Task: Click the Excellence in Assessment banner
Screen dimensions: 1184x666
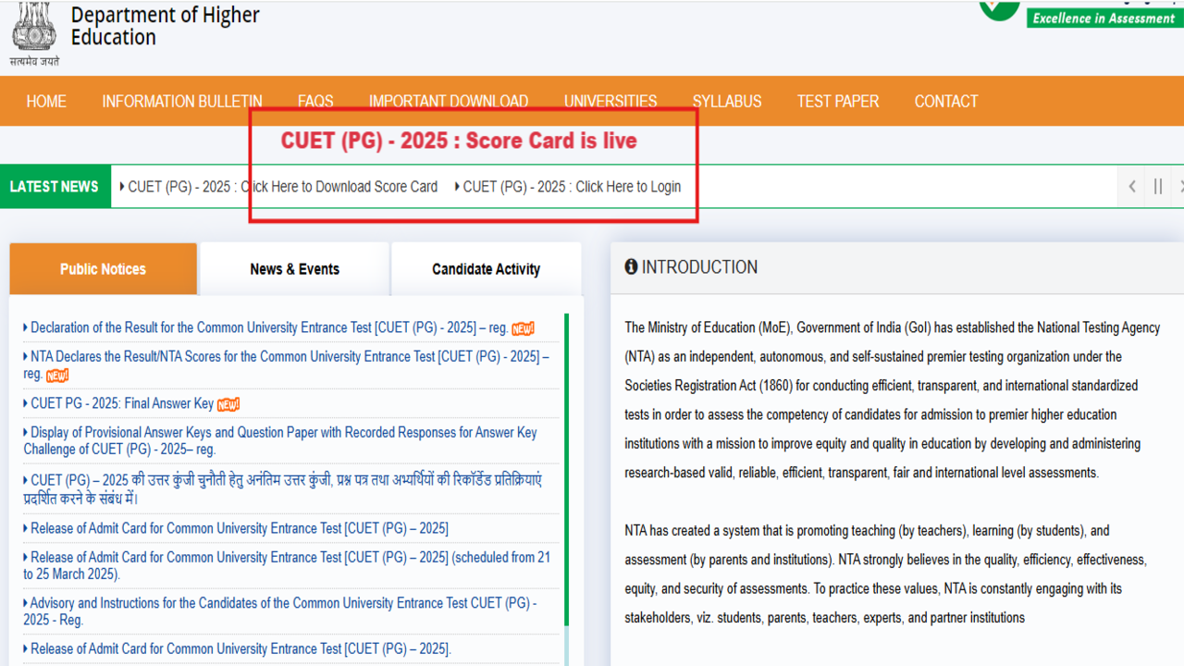Action: [x=1104, y=18]
